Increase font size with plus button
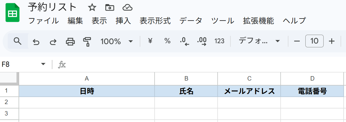This screenshot has width=346, height=122. coord(332,41)
